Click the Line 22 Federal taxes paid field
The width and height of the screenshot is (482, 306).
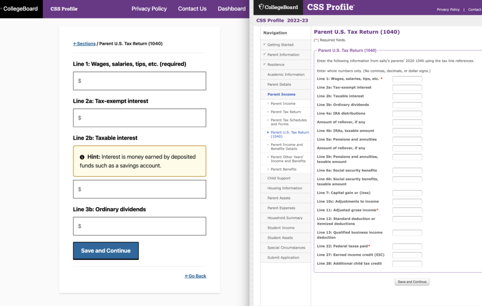[x=407, y=246]
